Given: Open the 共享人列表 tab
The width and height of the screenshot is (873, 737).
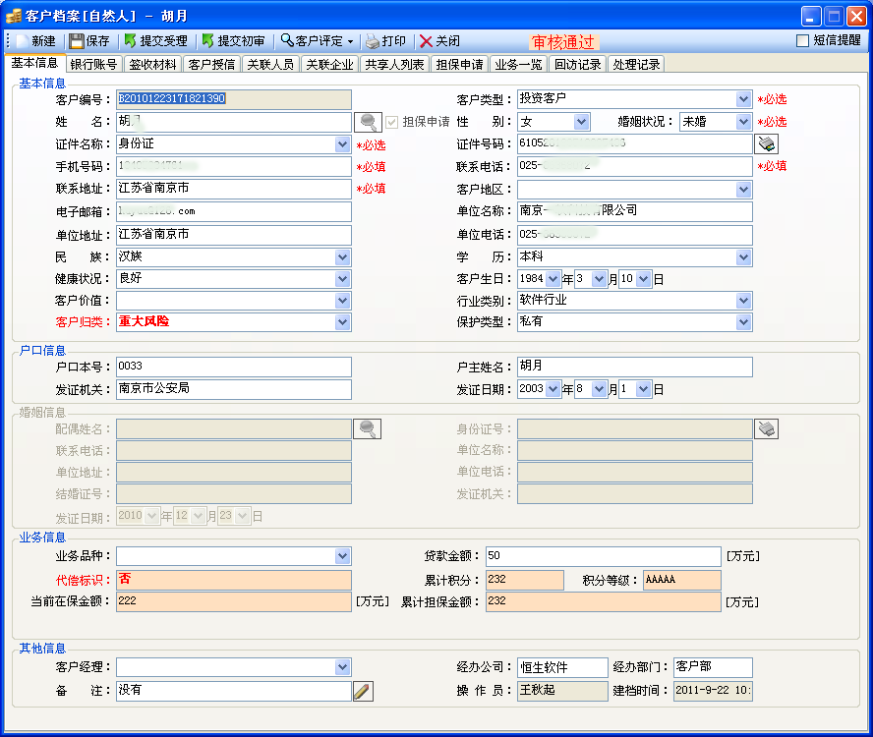Looking at the screenshot, I should coord(394,65).
